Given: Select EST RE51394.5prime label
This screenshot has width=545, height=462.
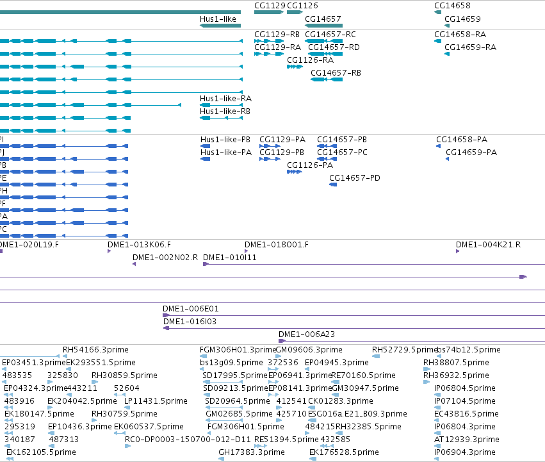Looking at the screenshot, I should (x=286, y=440).
